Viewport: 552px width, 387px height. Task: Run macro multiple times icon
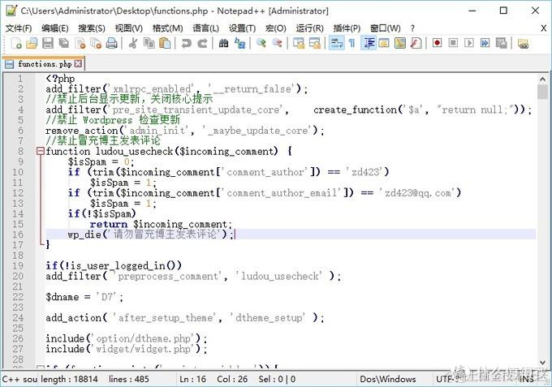(x=485, y=43)
